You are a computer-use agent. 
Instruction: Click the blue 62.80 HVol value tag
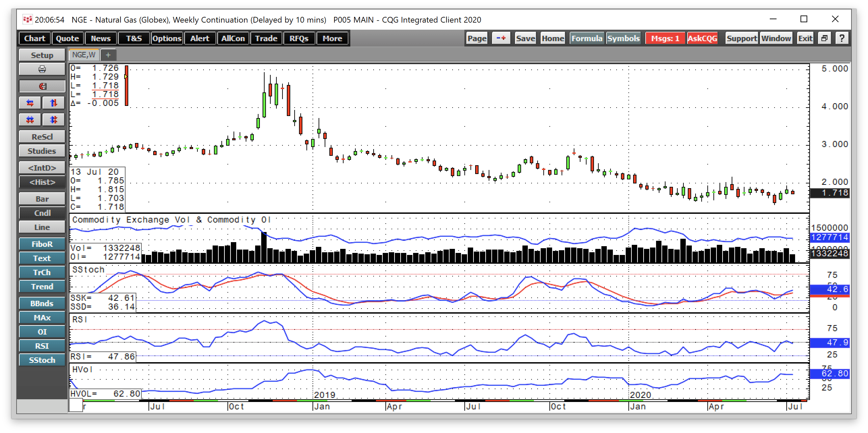click(830, 373)
